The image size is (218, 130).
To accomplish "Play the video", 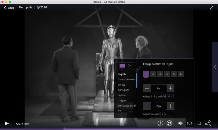I will [7, 123].
